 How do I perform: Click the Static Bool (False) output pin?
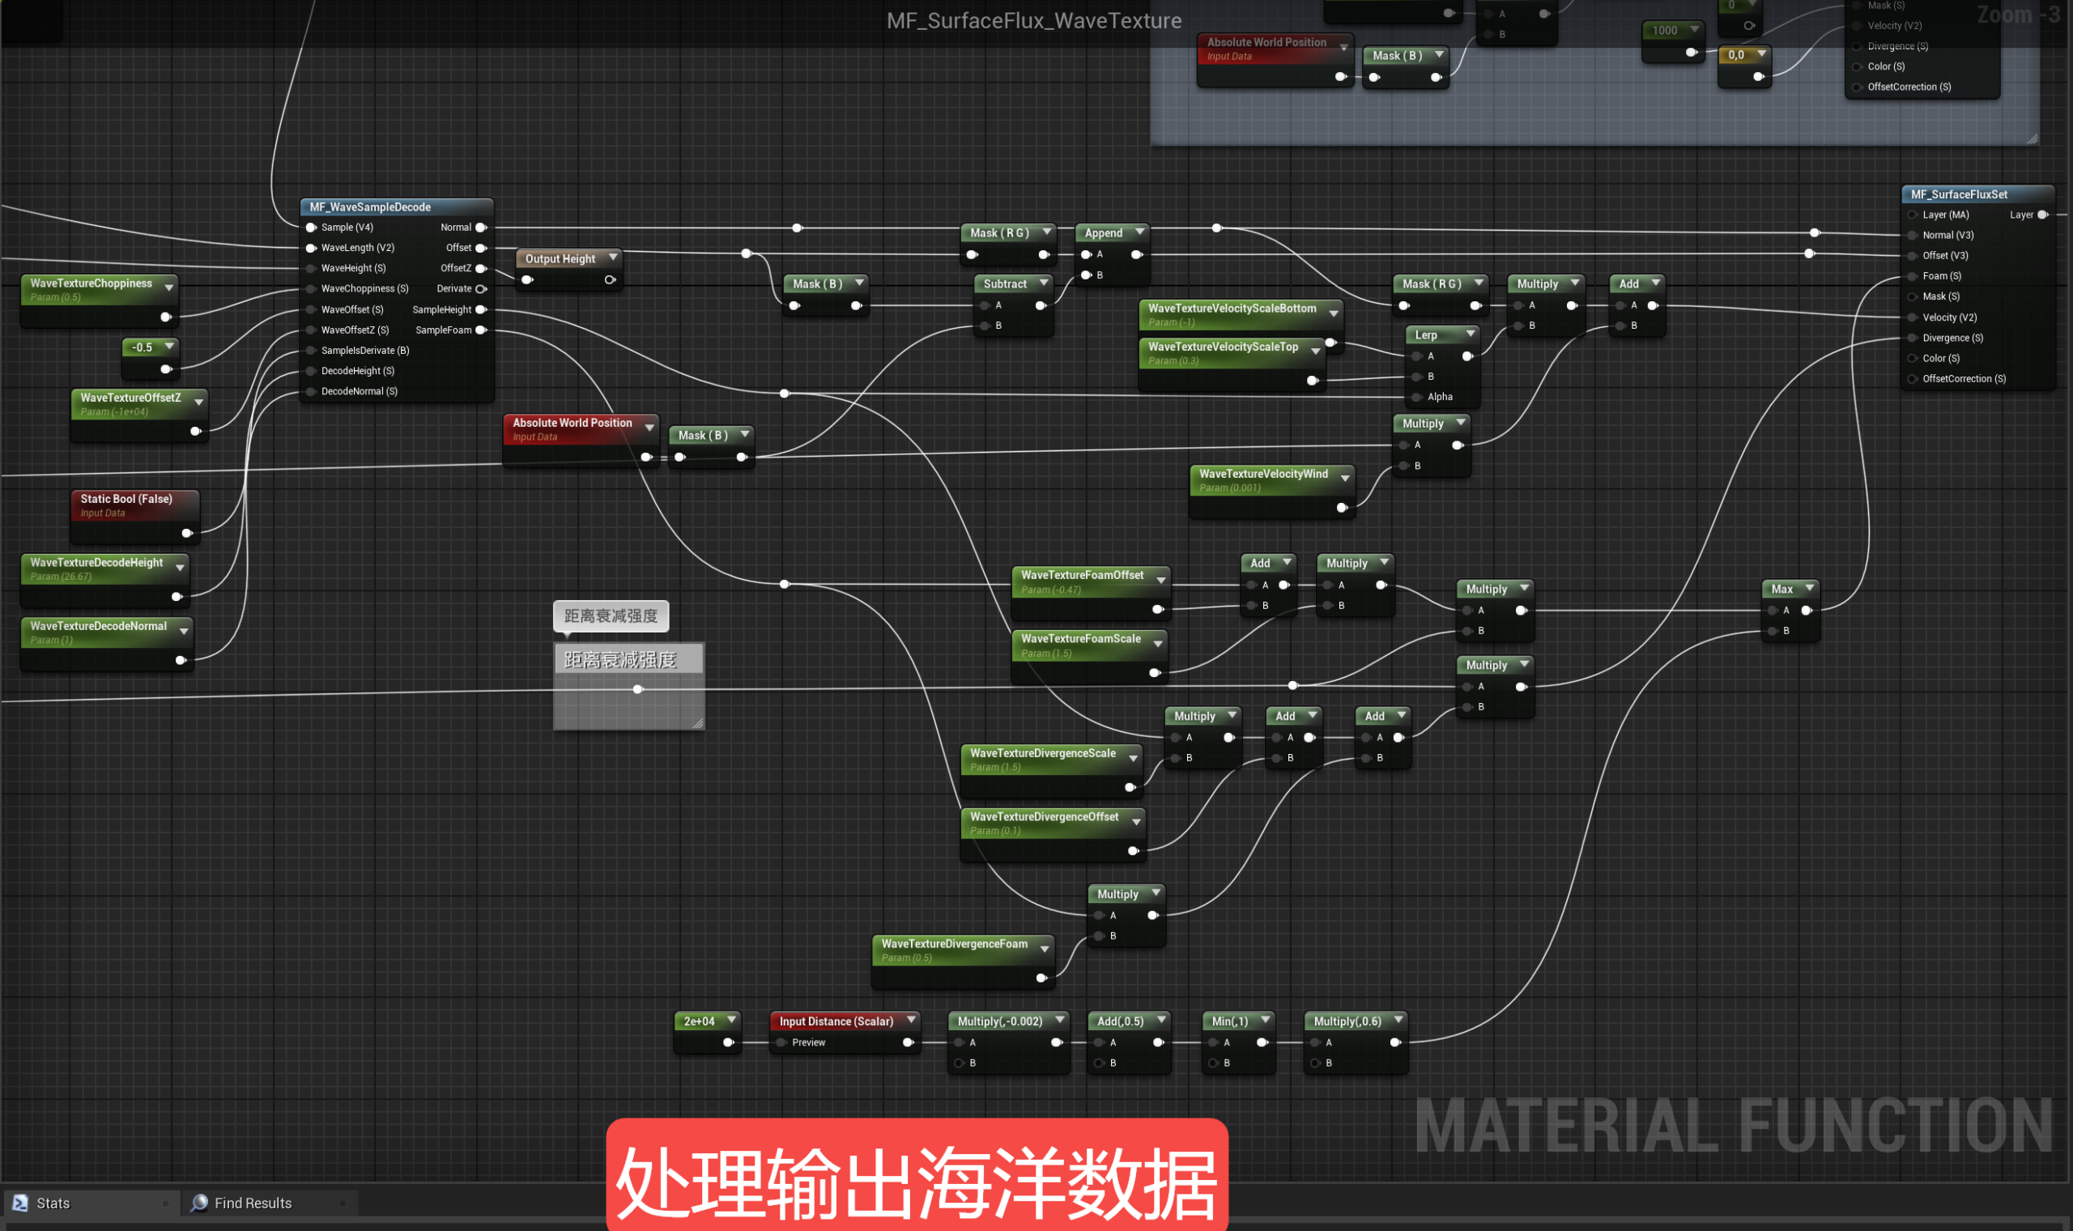pos(186,534)
